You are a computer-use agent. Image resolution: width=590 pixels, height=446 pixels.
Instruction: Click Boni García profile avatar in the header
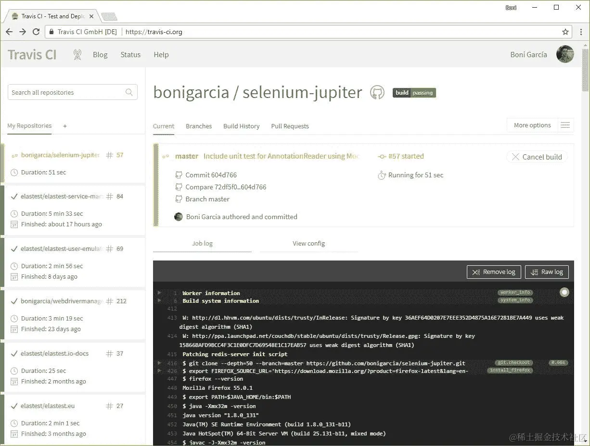pyautogui.click(x=565, y=54)
